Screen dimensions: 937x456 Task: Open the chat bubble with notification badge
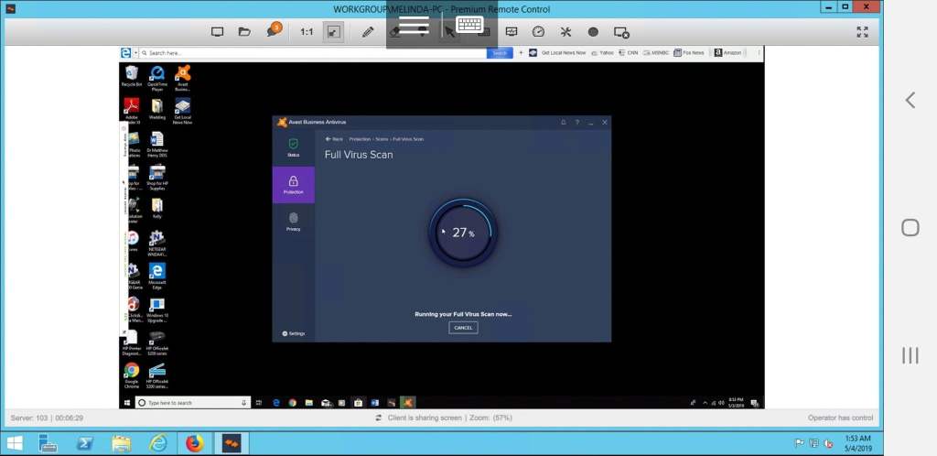click(x=274, y=30)
